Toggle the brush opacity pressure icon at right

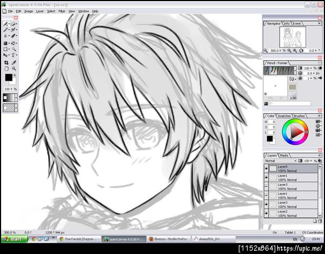[320, 68]
